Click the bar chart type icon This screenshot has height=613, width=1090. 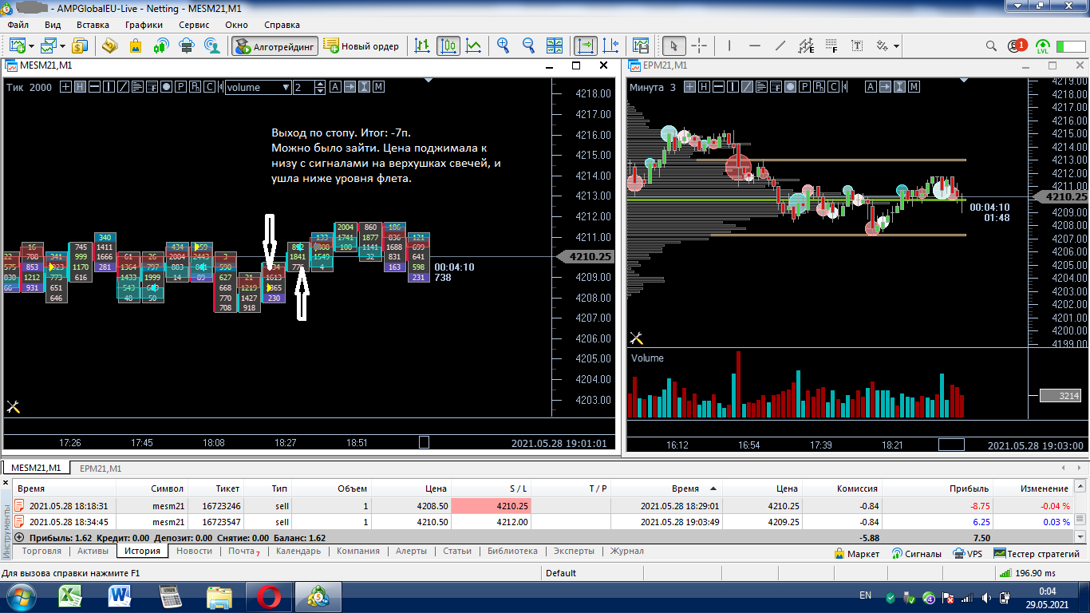coord(422,45)
